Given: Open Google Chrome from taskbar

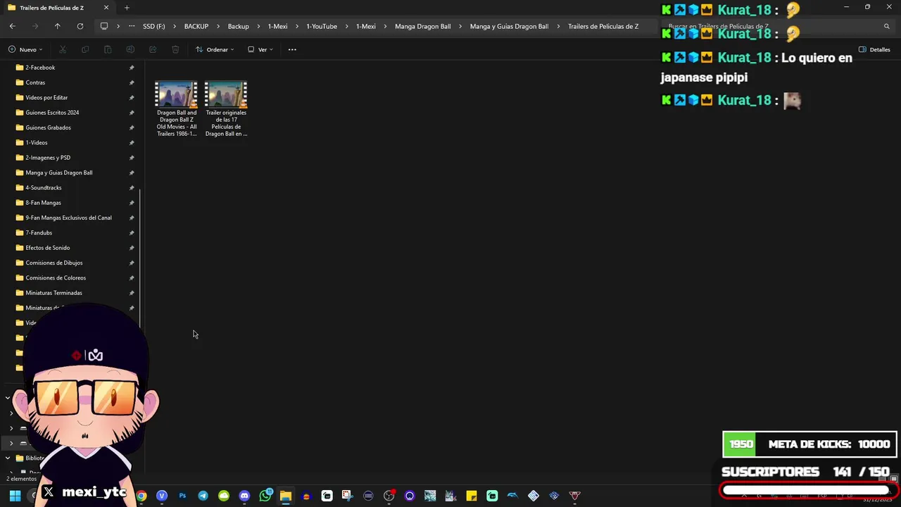Looking at the screenshot, I should click(141, 496).
